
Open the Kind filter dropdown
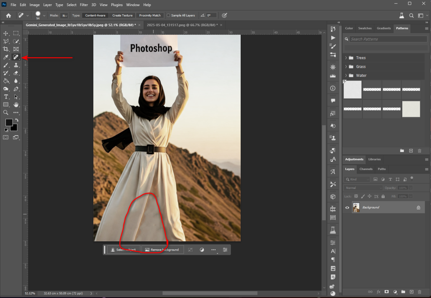[357, 179]
